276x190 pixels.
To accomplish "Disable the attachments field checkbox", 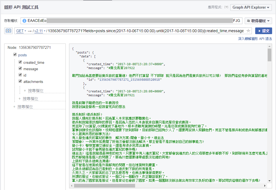I will [x=20, y=82].
